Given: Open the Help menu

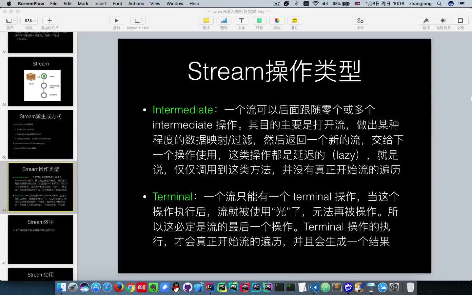Looking at the screenshot, I should click(194, 4).
